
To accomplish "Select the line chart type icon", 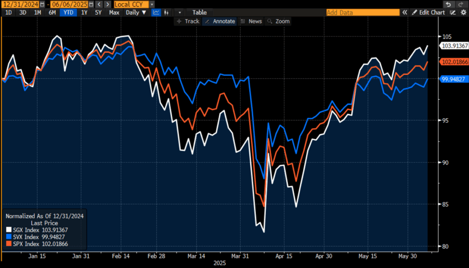I will (156, 12).
